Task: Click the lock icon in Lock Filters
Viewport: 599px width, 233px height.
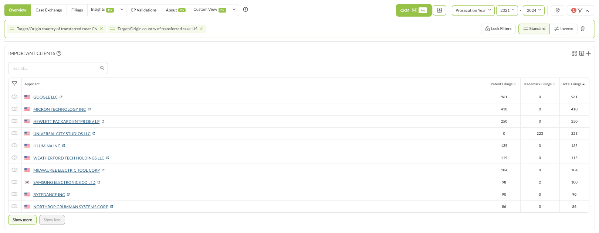Action: 488,29
